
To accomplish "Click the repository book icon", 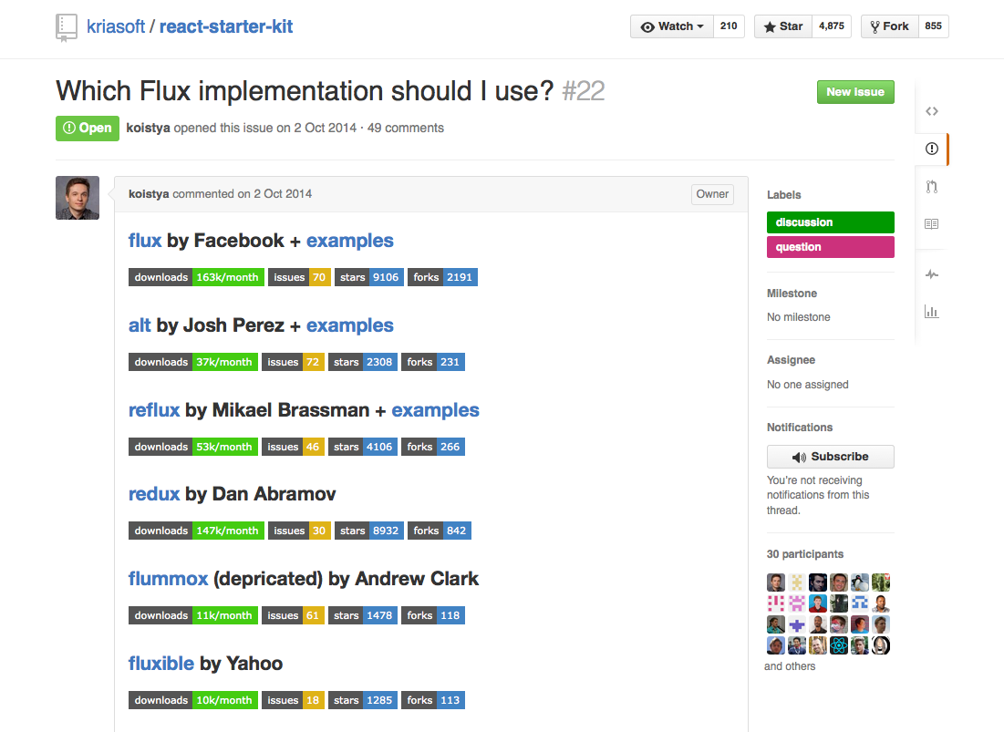I will click(x=66, y=27).
